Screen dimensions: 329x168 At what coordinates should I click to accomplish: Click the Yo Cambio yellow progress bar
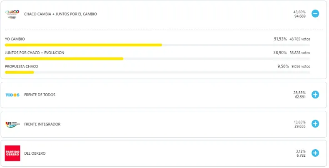[x=83, y=45]
